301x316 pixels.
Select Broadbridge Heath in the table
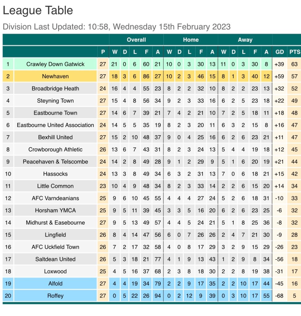click(56, 89)
